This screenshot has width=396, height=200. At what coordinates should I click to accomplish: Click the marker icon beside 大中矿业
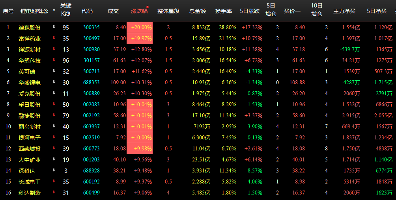(x=54, y=160)
